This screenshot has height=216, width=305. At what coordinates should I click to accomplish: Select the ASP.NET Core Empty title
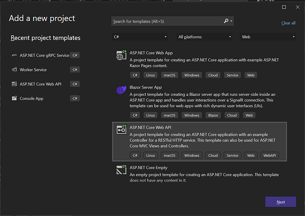(149, 168)
